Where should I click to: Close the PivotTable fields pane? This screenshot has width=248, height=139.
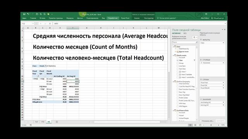[x=225, y=29]
